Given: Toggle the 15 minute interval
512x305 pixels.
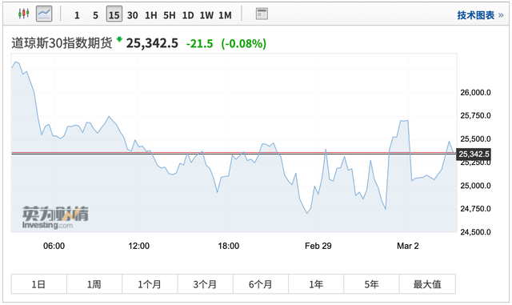Looking at the screenshot, I should [114, 14].
